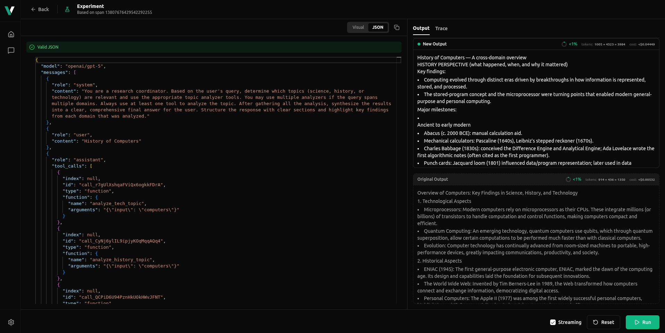Switch to the Trace tab
This screenshot has height=333, width=665.
tap(441, 28)
